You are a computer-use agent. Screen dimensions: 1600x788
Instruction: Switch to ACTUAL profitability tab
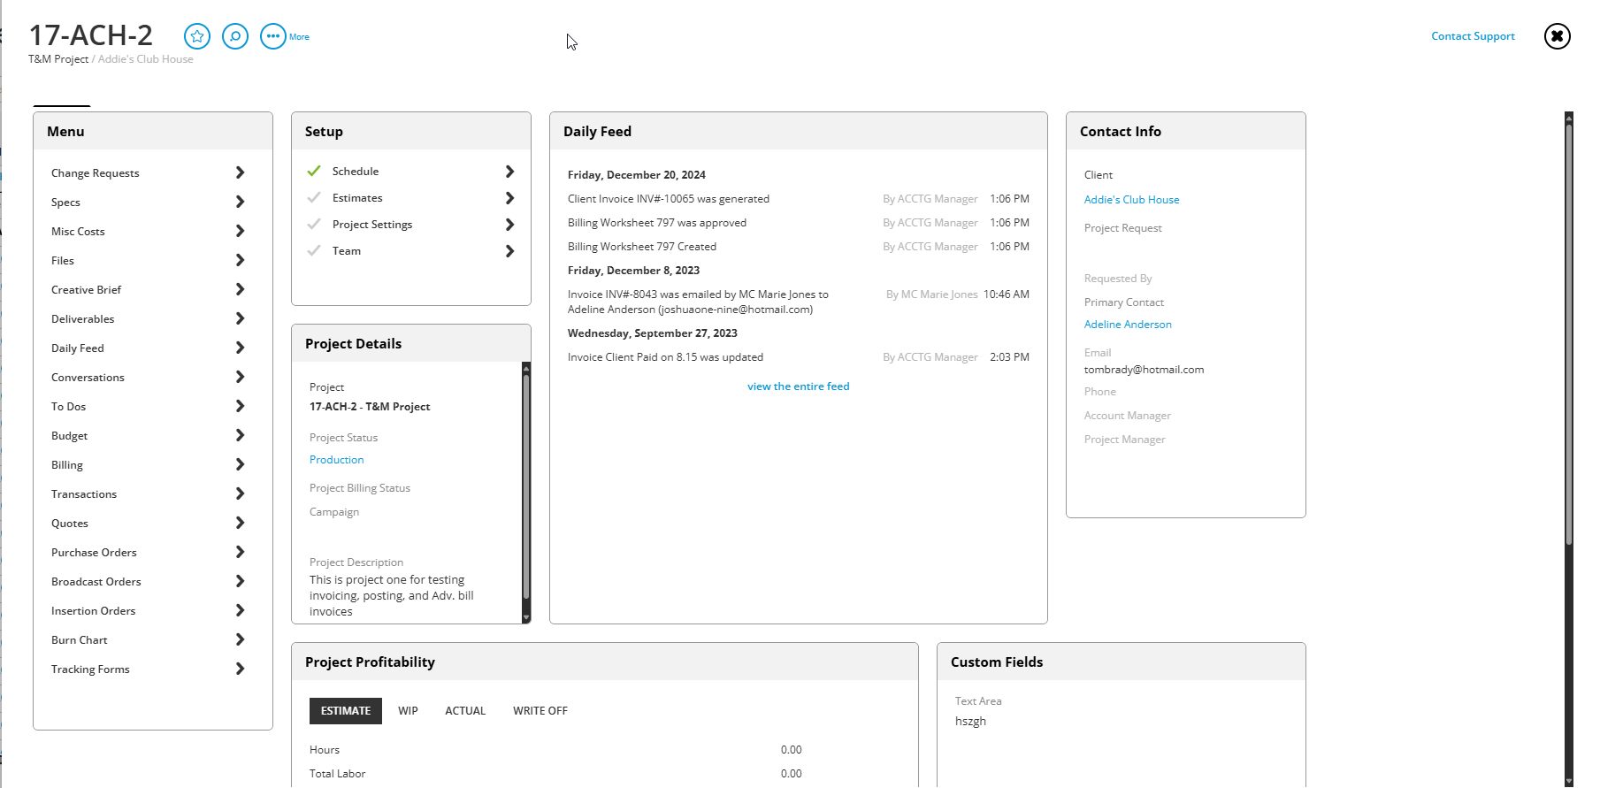465,711
